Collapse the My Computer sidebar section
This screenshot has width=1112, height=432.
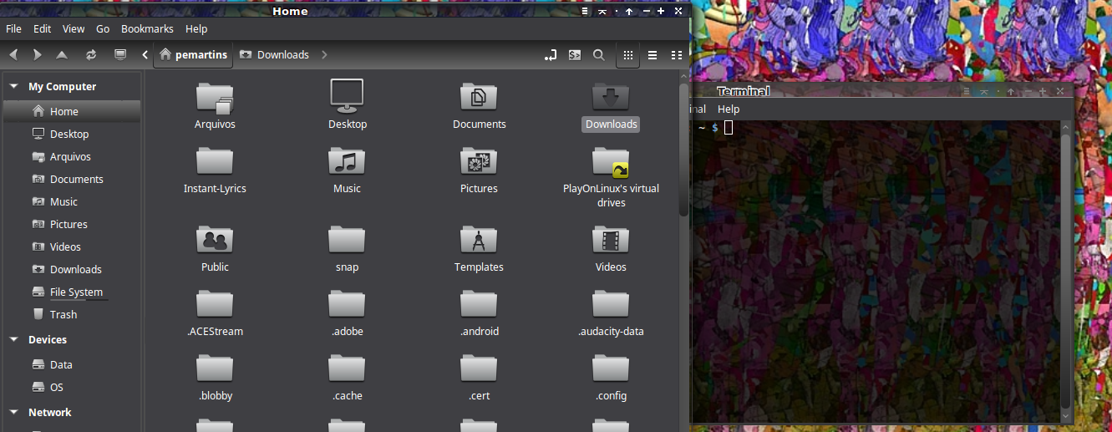[13, 86]
